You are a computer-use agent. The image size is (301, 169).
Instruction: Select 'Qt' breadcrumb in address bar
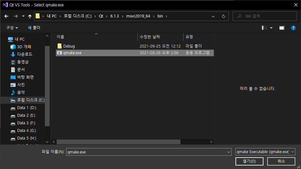[x=101, y=16]
